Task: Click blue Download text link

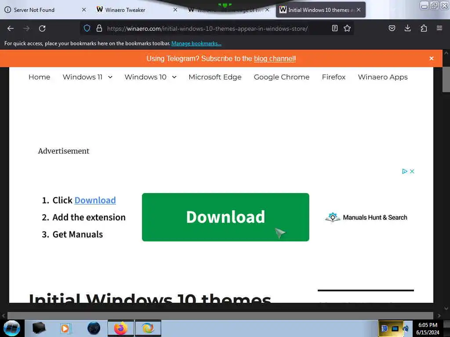Action: point(95,200)
